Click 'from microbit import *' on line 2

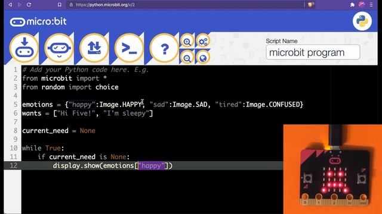click(64, 78)
